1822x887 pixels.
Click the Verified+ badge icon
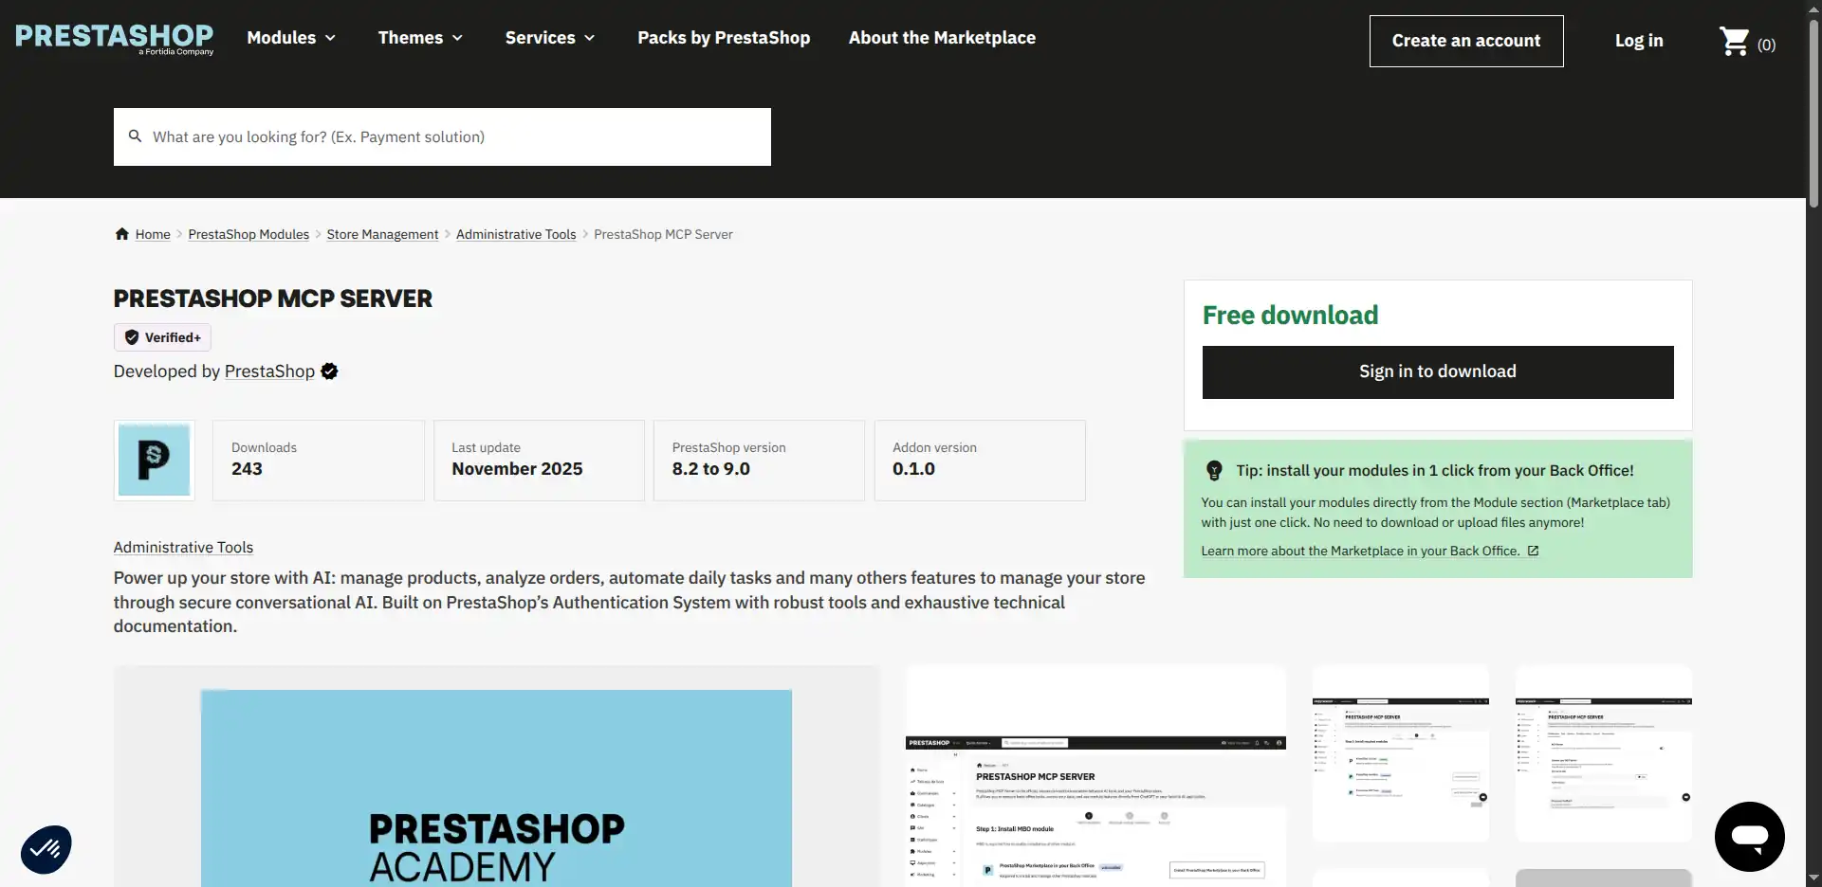pos(132,337)
